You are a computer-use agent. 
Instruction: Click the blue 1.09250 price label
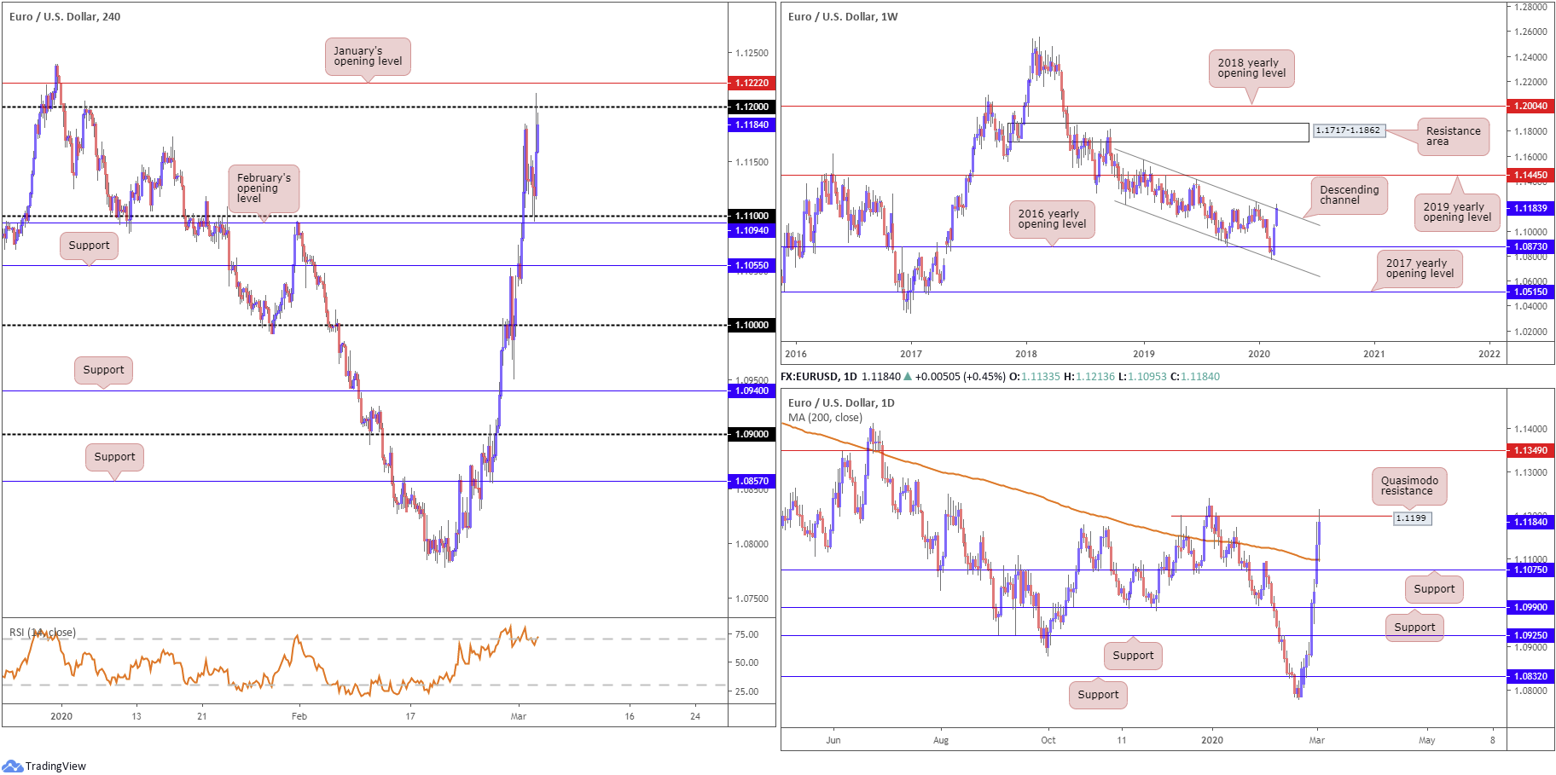pos(1530,635)
